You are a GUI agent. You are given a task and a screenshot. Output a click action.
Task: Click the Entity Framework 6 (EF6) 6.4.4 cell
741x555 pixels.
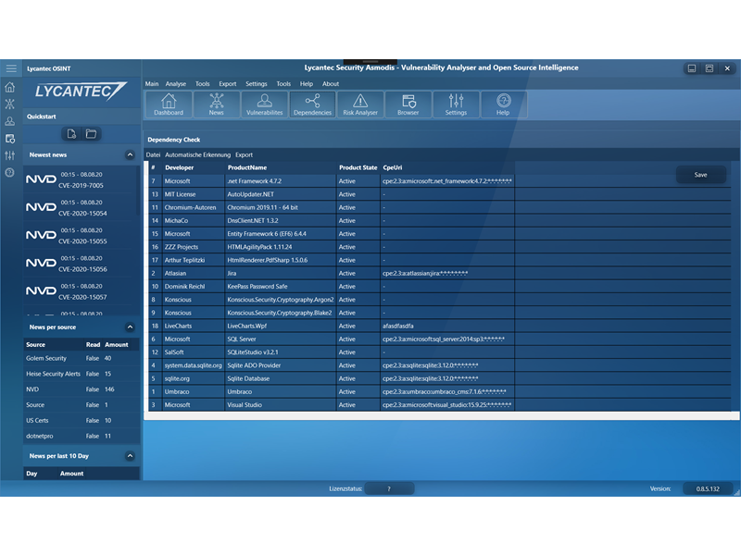[281, 234]
